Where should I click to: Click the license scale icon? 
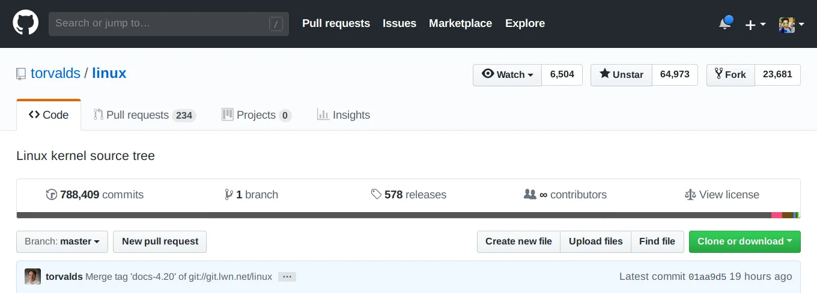tap(690, 195)
